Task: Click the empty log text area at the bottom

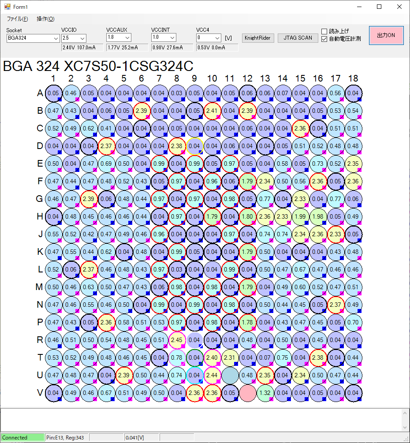Action: pyautogui.click(x=201, y=420)
